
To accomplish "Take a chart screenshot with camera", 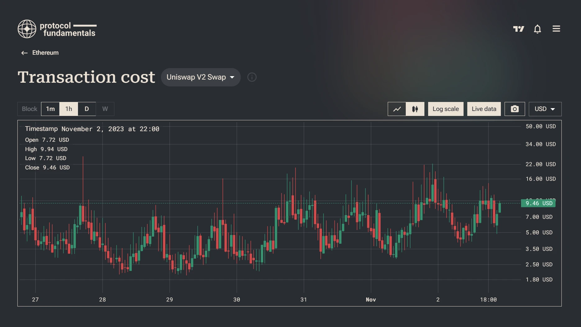I will pyautogui.click(x=515, y=109).
